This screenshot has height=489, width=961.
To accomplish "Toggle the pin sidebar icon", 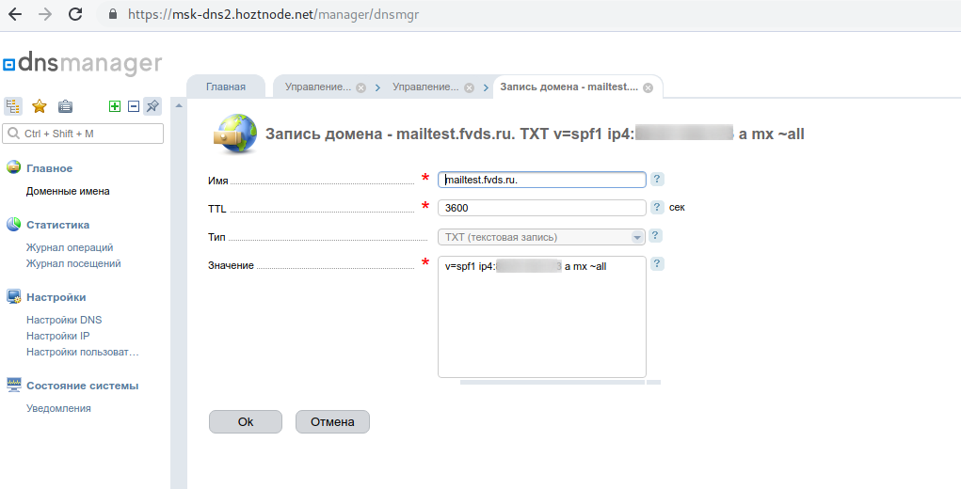I will click(152, 106).
